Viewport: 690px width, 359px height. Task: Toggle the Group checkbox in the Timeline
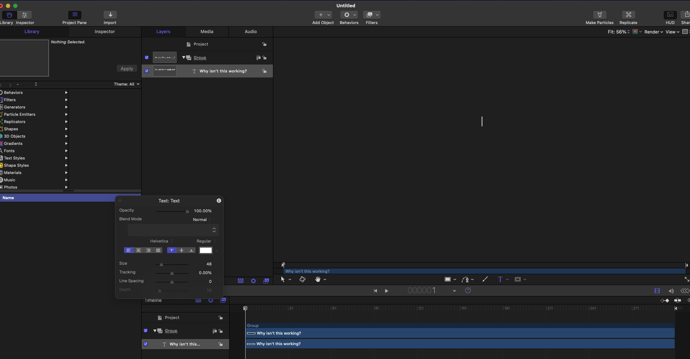point(146,331)
